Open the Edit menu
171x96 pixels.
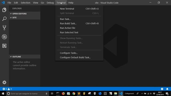coord(16,3)
